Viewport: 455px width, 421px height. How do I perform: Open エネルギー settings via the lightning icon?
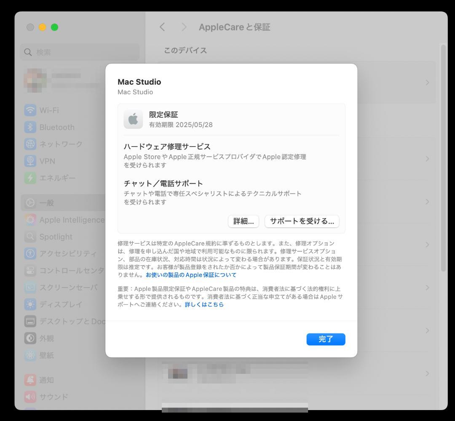point(30,178)
